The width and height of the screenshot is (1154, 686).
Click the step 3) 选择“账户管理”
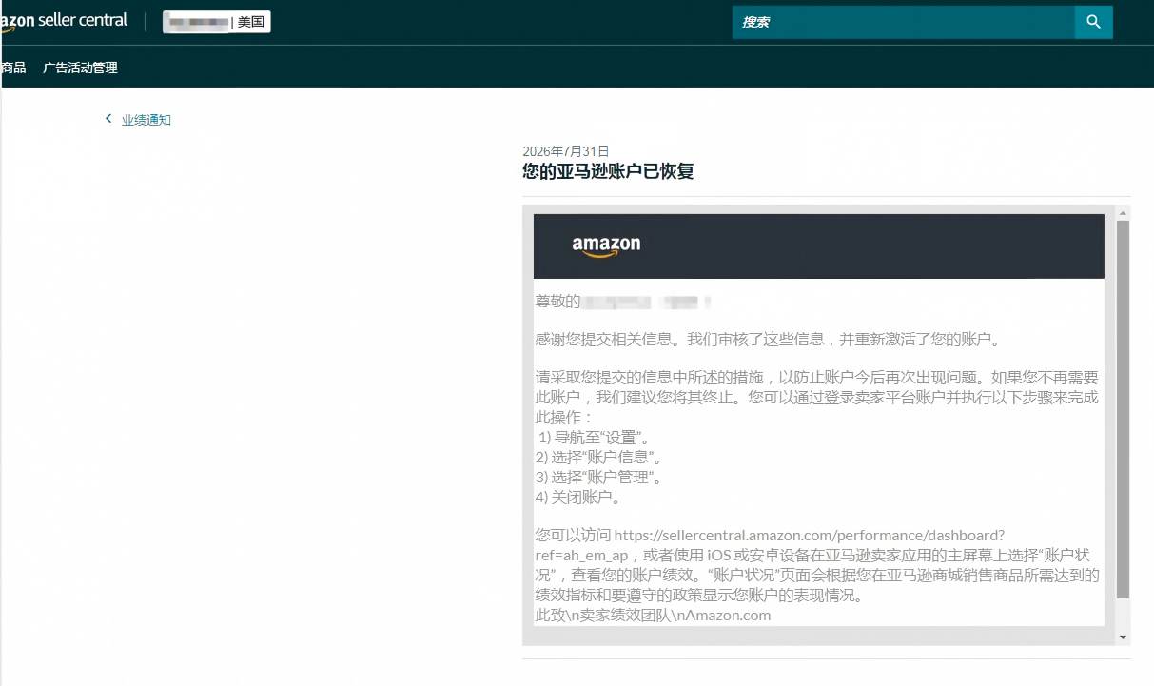[x=599, y=478]
